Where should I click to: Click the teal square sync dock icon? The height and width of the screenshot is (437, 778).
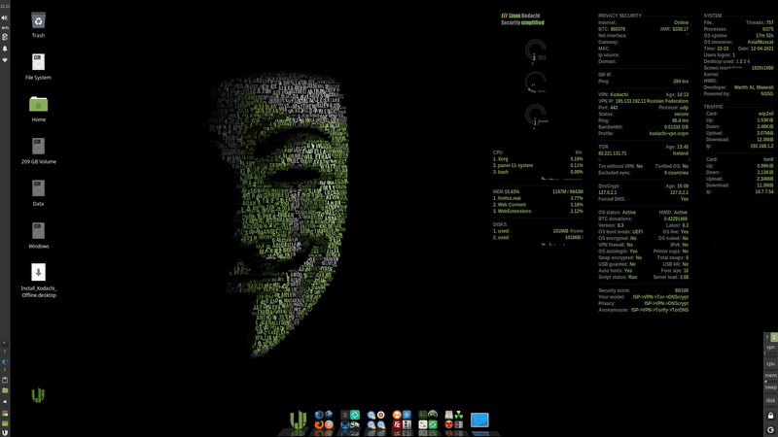(355, 415)
